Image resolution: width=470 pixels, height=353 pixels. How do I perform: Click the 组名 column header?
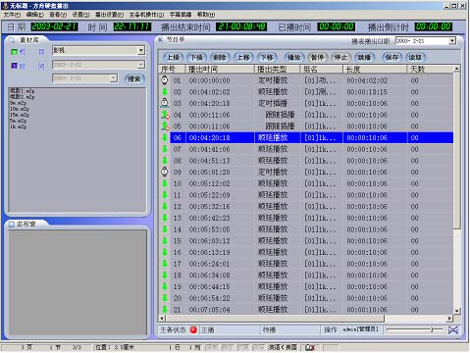(322, 69)
